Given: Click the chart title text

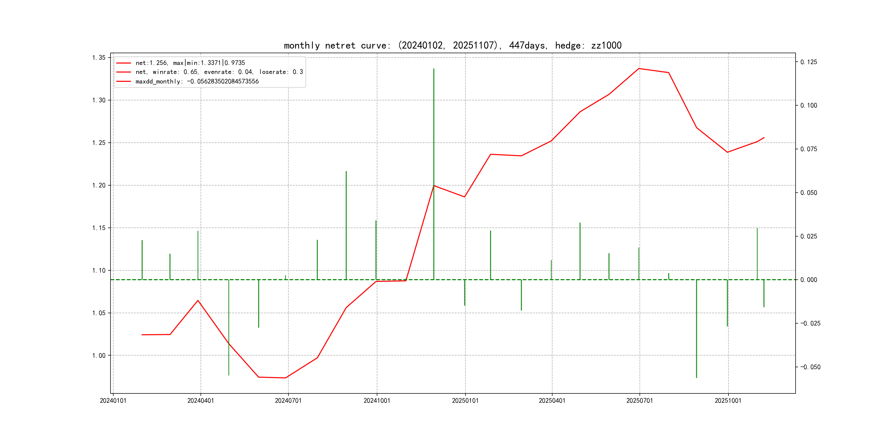Looking at the screenshot, I should pos(452,45).
